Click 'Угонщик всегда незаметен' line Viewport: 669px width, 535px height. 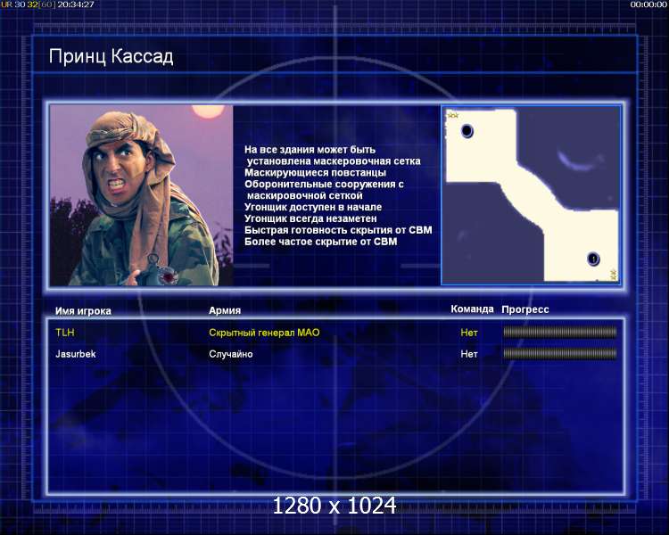point(310,218)
